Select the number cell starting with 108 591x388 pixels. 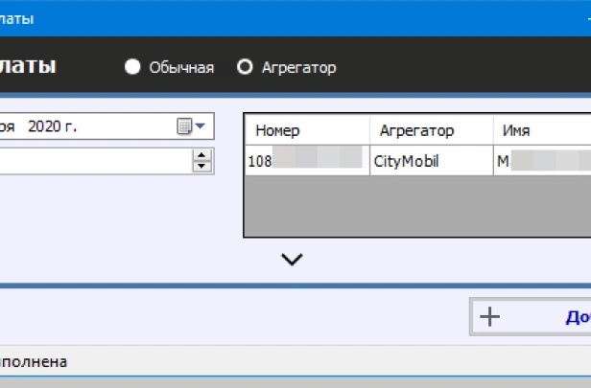click(x=306, y=161)
